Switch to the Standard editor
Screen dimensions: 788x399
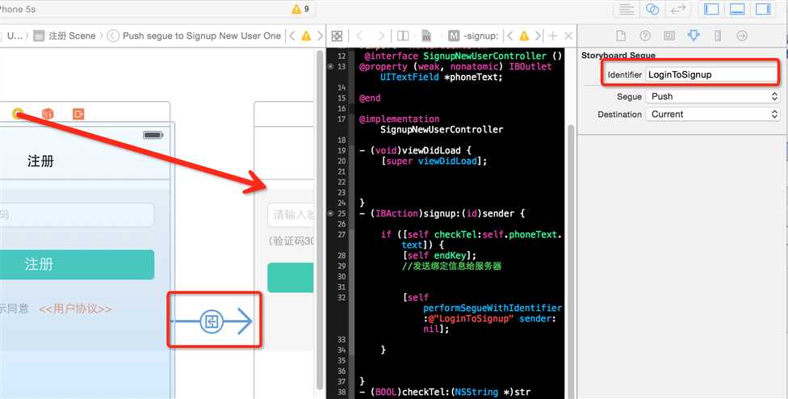(x=627, y=9)
